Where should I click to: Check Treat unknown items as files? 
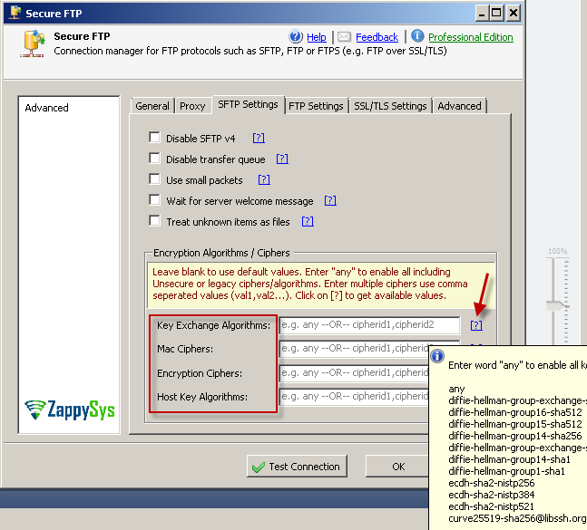click(154, 221)
